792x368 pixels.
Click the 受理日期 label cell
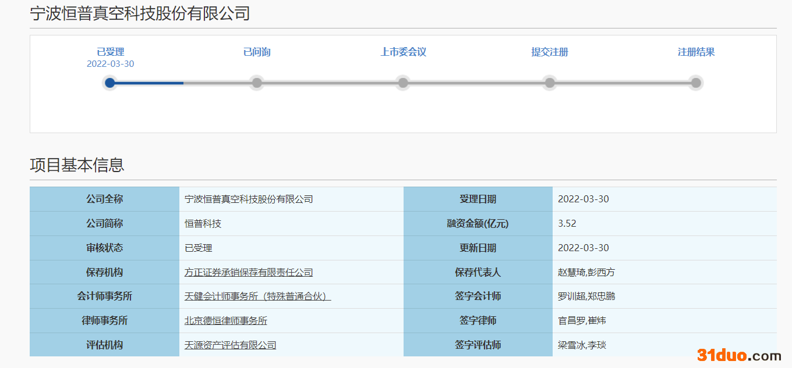[x=478, y=199]
